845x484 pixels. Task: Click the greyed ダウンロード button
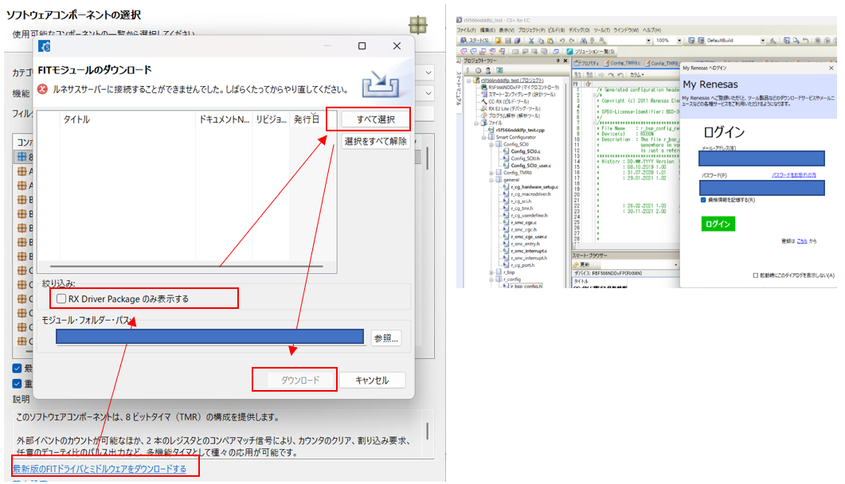click(x=300, y=380)
